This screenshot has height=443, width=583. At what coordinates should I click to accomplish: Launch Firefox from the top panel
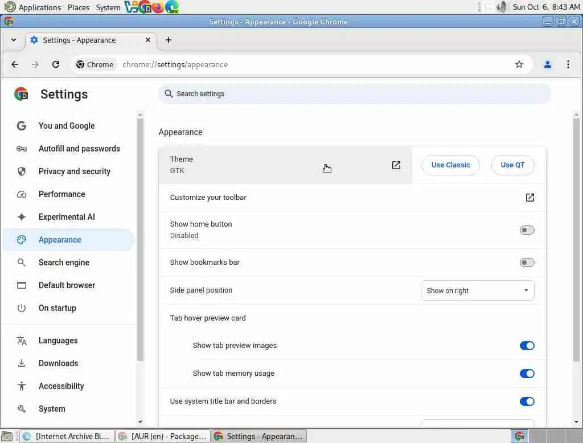click(x=158, y=7)
